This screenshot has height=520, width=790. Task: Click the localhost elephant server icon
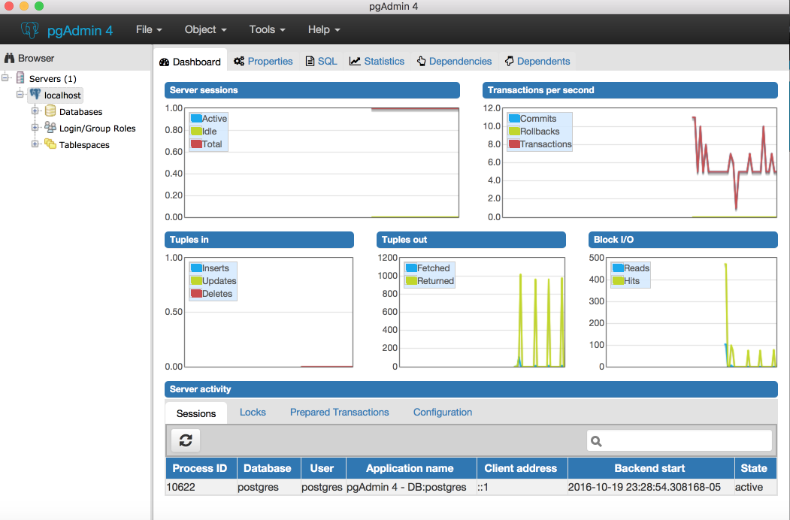[x=35, y=94]
